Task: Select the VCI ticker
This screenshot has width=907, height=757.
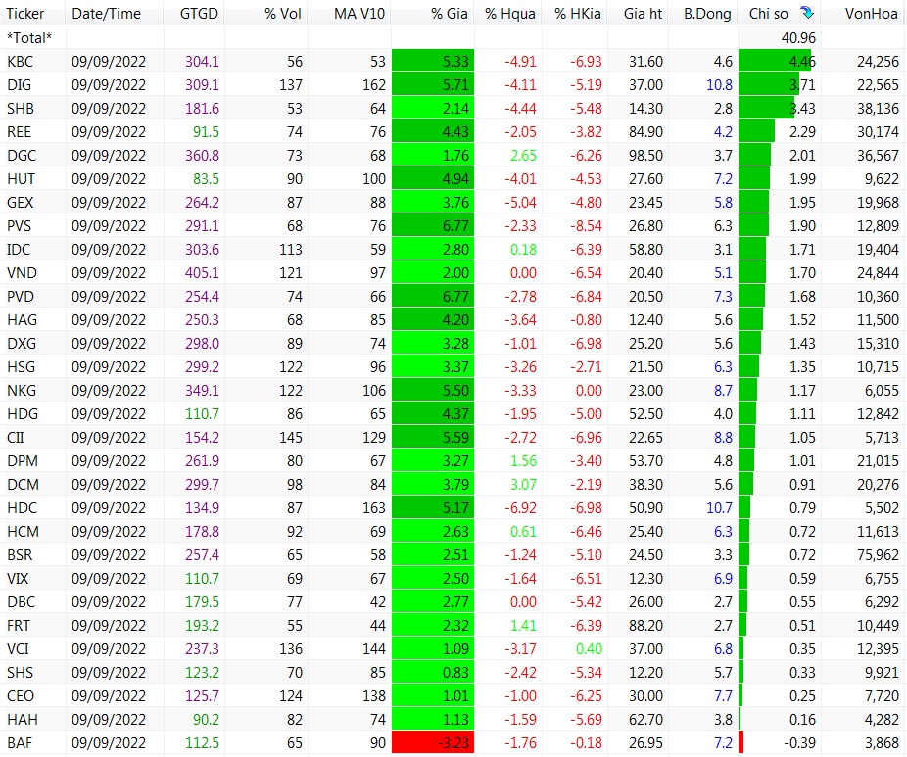Action: tap(18, 649)
